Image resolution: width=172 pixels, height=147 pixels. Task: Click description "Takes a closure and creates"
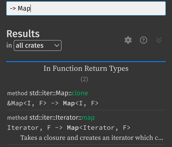point(65,138)
